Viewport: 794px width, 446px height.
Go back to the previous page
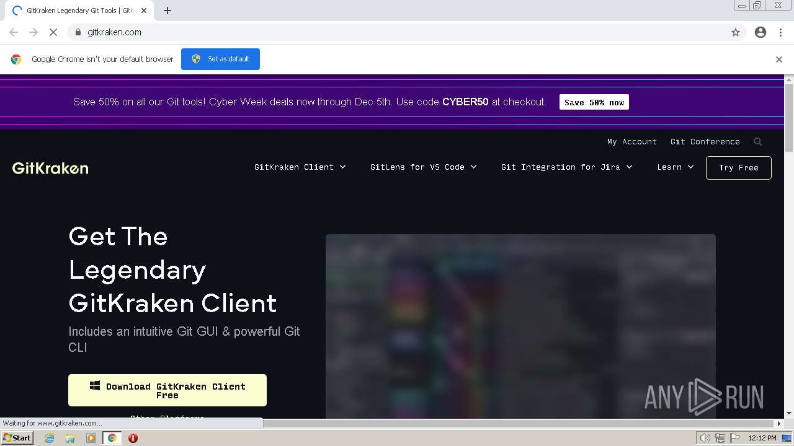[x=14, y=32]
